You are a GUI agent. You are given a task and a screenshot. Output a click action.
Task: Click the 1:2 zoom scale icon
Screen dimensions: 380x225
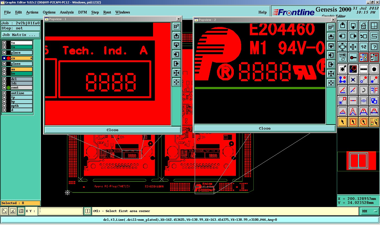(364, 47)
